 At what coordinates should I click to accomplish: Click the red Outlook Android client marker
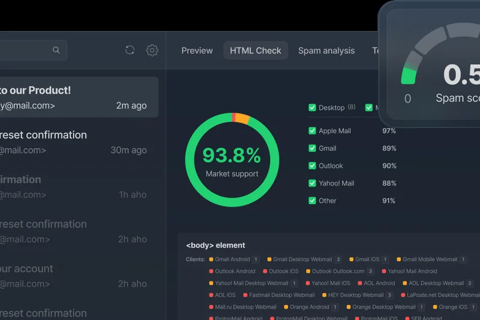211,271
